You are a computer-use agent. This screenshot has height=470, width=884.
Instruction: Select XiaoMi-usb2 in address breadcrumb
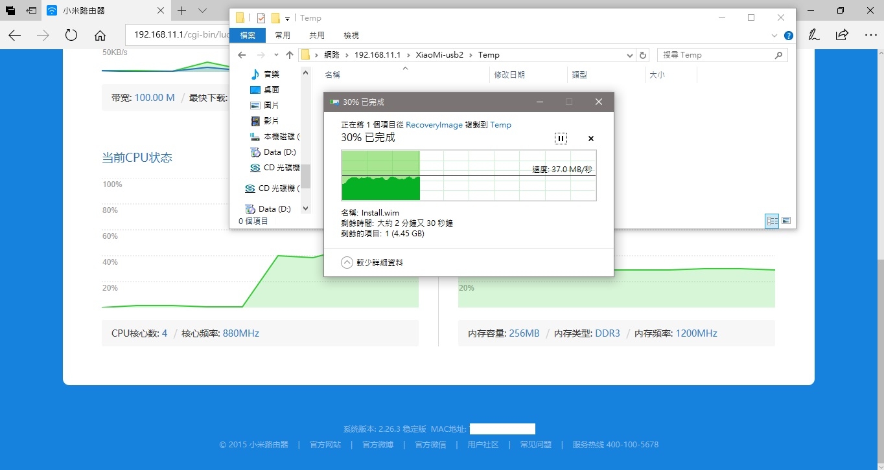point(439,55)
